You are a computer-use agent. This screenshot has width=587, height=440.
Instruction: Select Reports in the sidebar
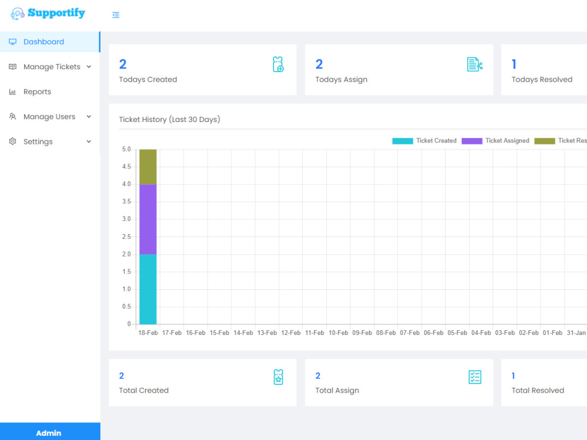(x=37, y=92)
